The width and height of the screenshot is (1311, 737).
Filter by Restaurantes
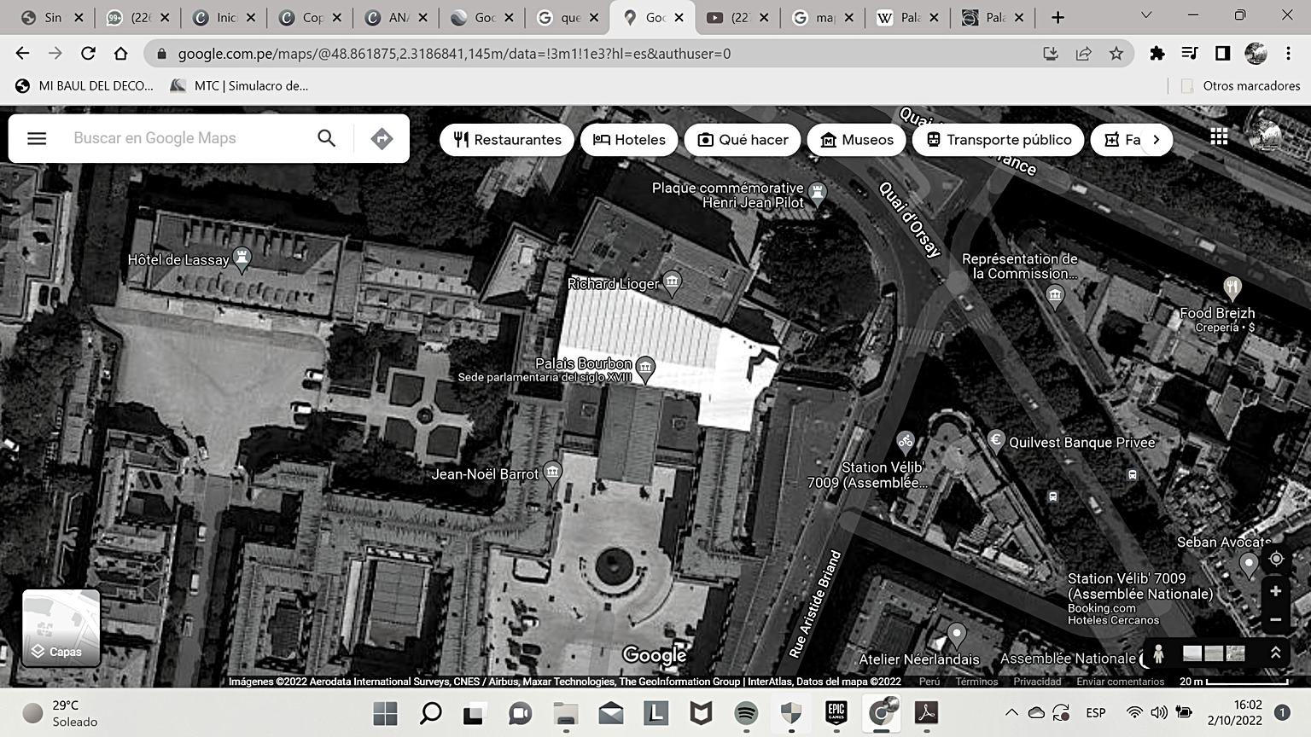coord(507,140)
